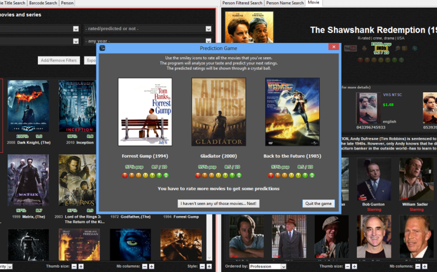The height and width of the screenshot is (272, 437).
Task: Increase thumb size in the movie list panel
Action: (x=81, y=266)
